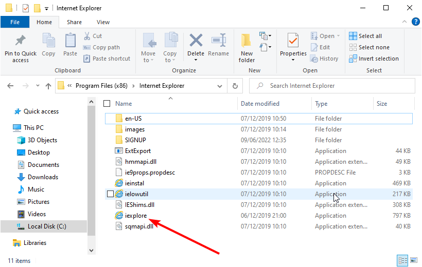Open the Open button dropdown arrow
The height and width of the screenshot is (267, 422).
(339, 36)
